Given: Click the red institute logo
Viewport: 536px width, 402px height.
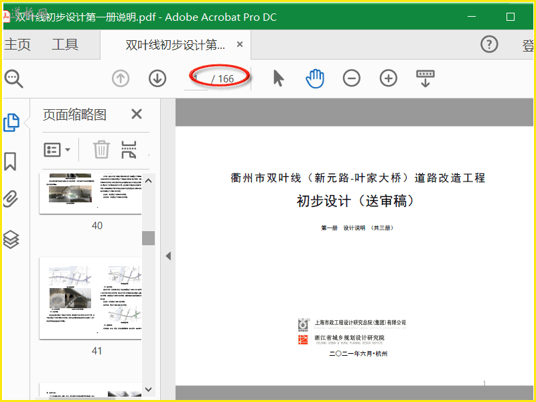Looking at the screenshot, I should pyautogui.click(x=303, y=340).
